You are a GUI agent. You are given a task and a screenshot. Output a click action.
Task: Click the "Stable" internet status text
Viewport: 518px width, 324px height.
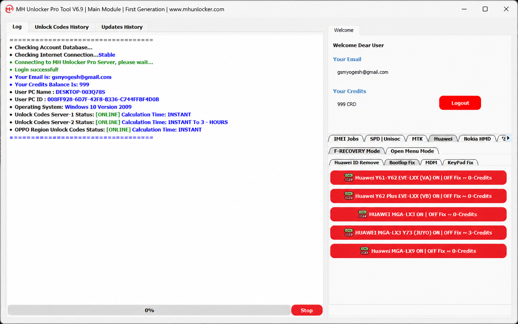pos(107,55)
